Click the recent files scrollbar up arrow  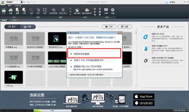click(x=136, y=31)
